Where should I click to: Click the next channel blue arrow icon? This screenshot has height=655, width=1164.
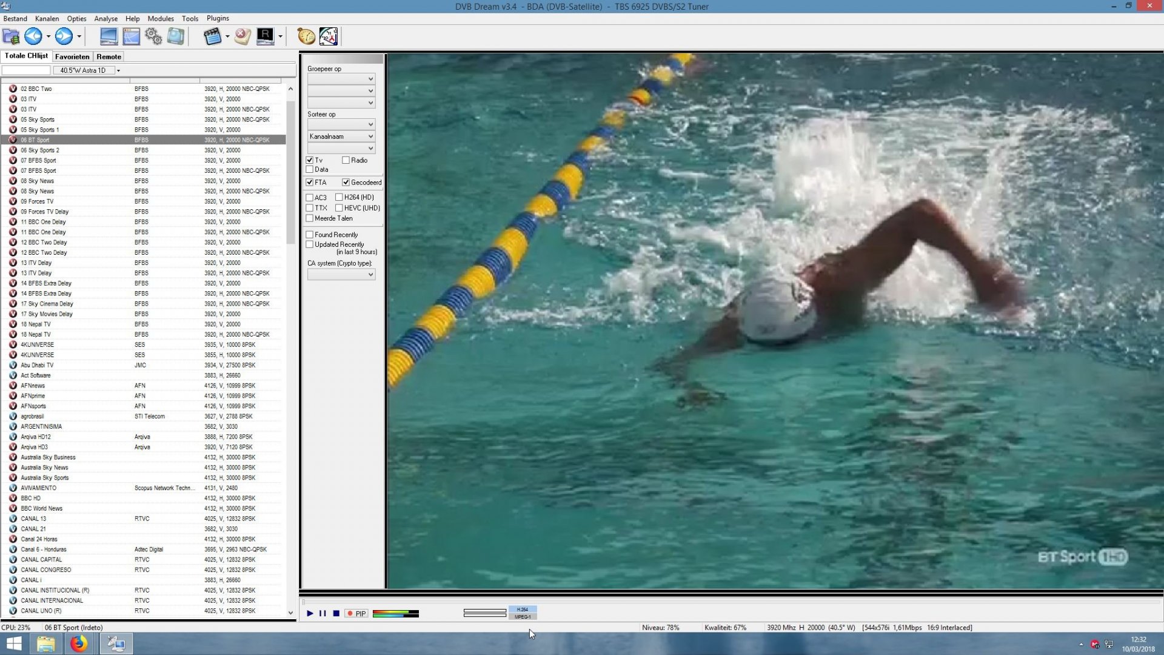point(63,36)
